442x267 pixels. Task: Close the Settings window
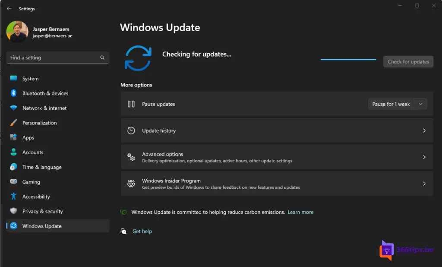tap(434, 5)
